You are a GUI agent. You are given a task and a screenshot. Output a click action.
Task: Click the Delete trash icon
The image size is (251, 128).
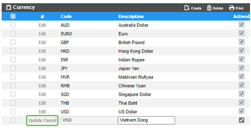coord(209,8)
